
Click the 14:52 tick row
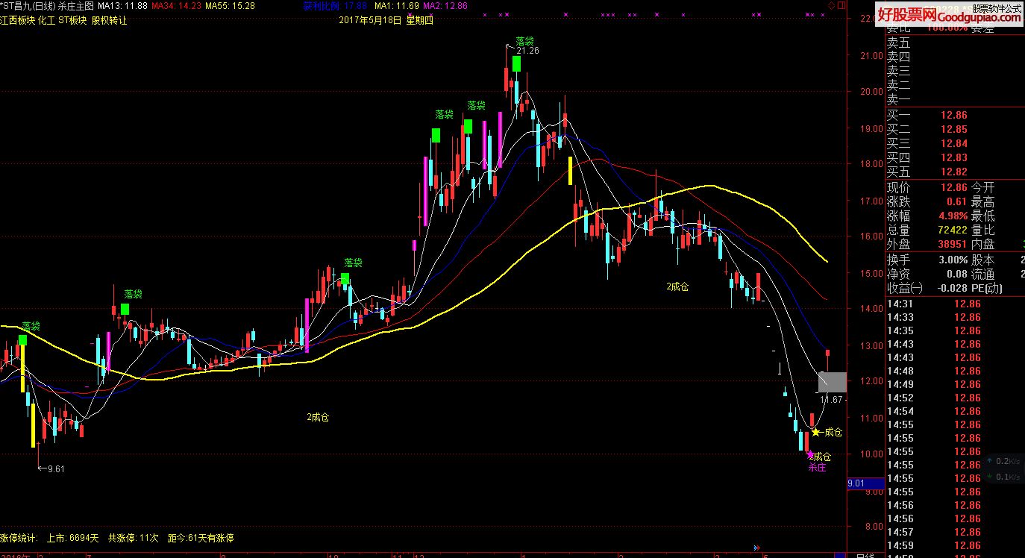[955, 398]
